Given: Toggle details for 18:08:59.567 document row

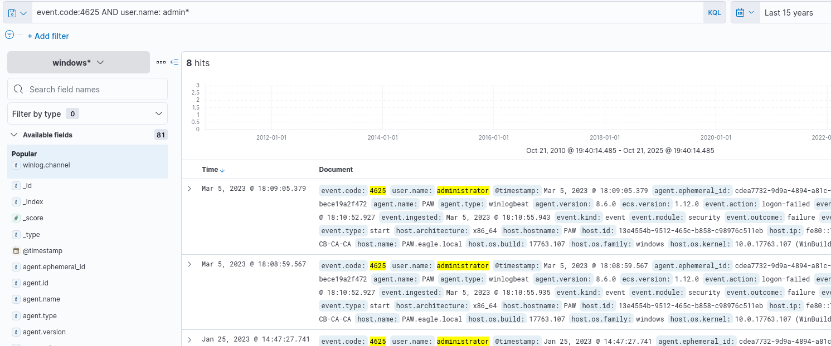Looking at the screenshot, I should coord(189,264).
